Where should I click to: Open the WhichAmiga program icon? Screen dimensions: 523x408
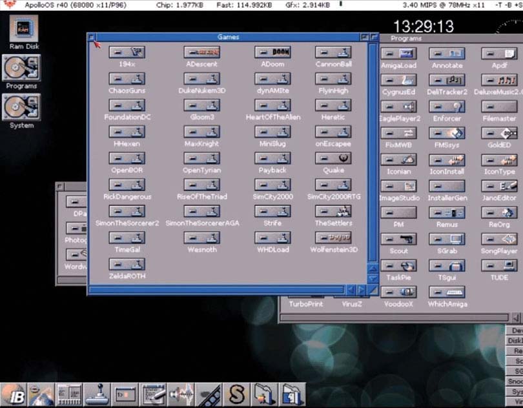pyautogui.click(x=447, y=292)
